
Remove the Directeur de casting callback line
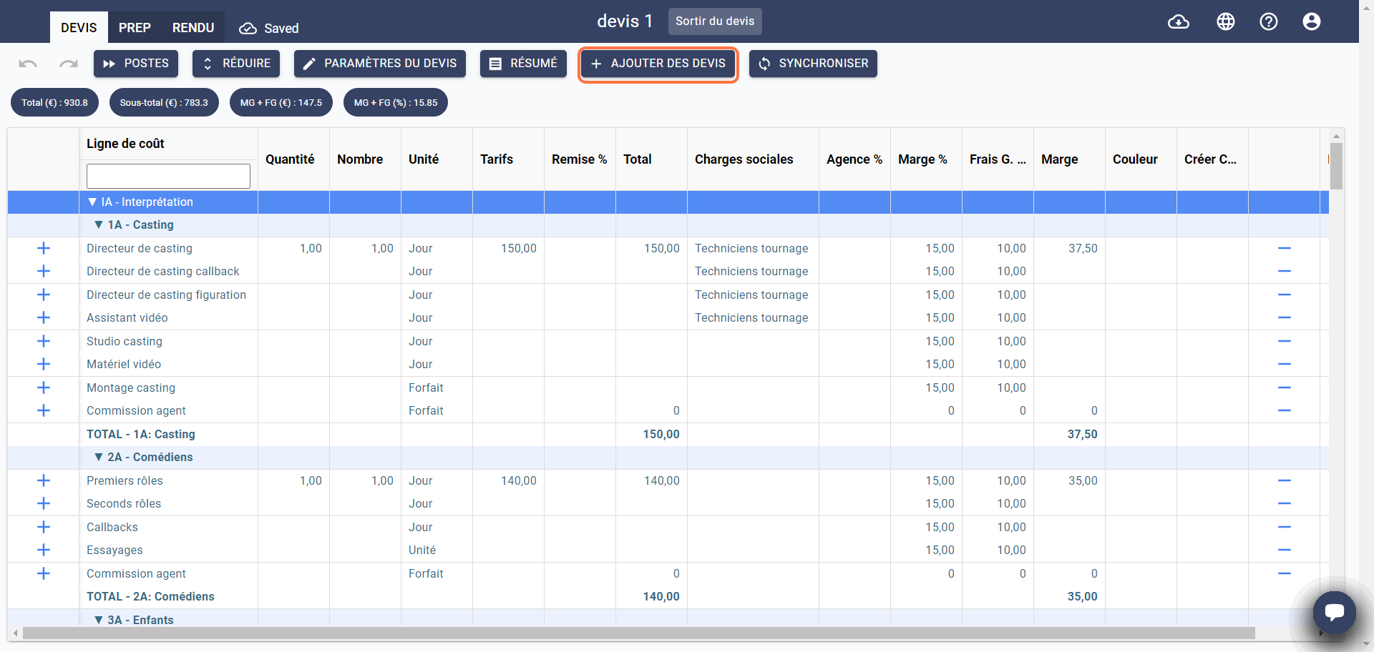click(1285, 271)
